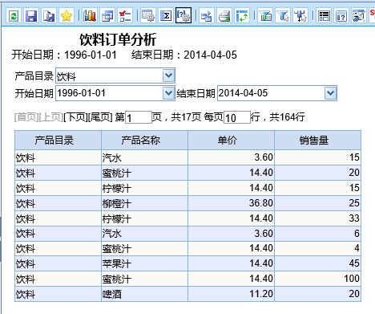
Task: Click the export arrow icon
Action: (207, 16)
